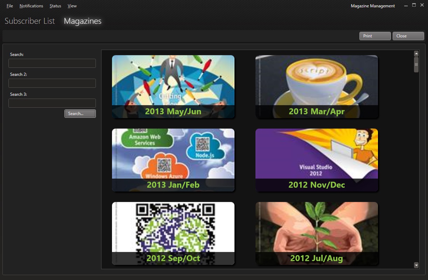Viewport: 428px width, 280px height.
Task: Focus the Search 2 input field
Action: 52,83
